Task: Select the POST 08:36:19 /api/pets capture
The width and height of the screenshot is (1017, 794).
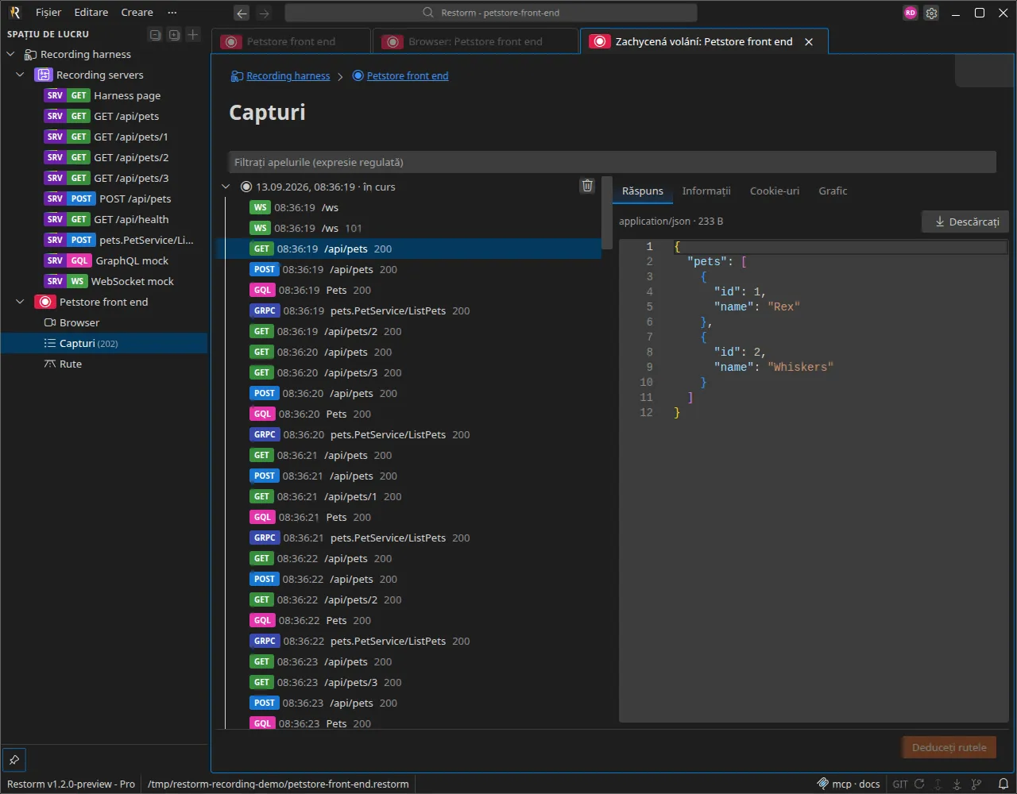Action: (409, 270)
